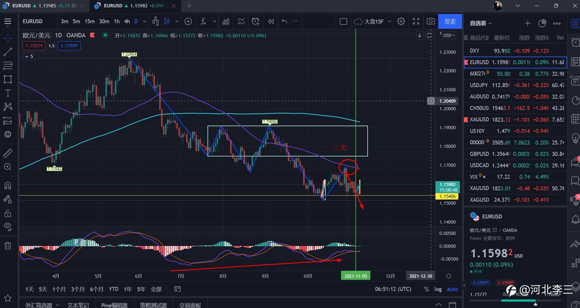The height and width of the screenshot is (308, 580).
Task: Select the ruler measure tool
Action: tap(8, 153)
